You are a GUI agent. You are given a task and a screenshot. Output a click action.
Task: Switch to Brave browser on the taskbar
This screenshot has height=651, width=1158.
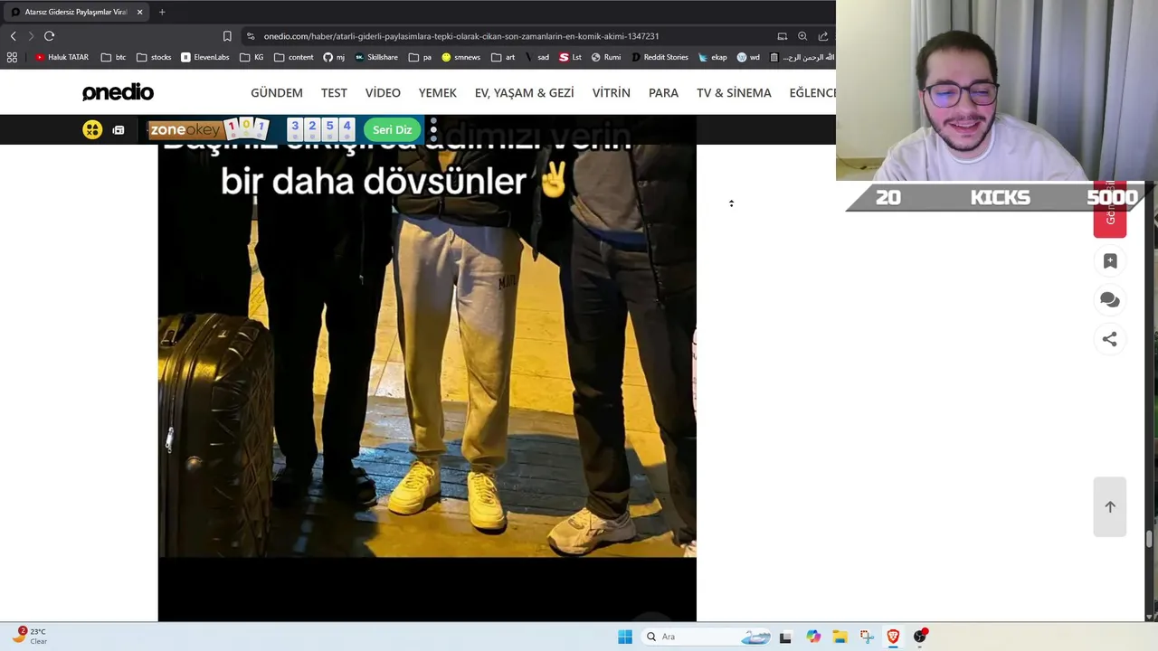[x=893, y=637]
